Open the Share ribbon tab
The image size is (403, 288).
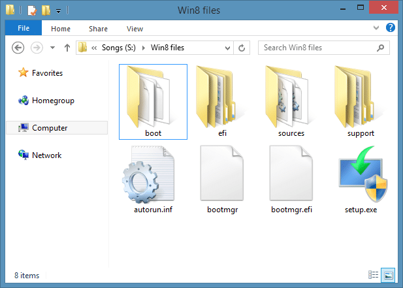98,29
